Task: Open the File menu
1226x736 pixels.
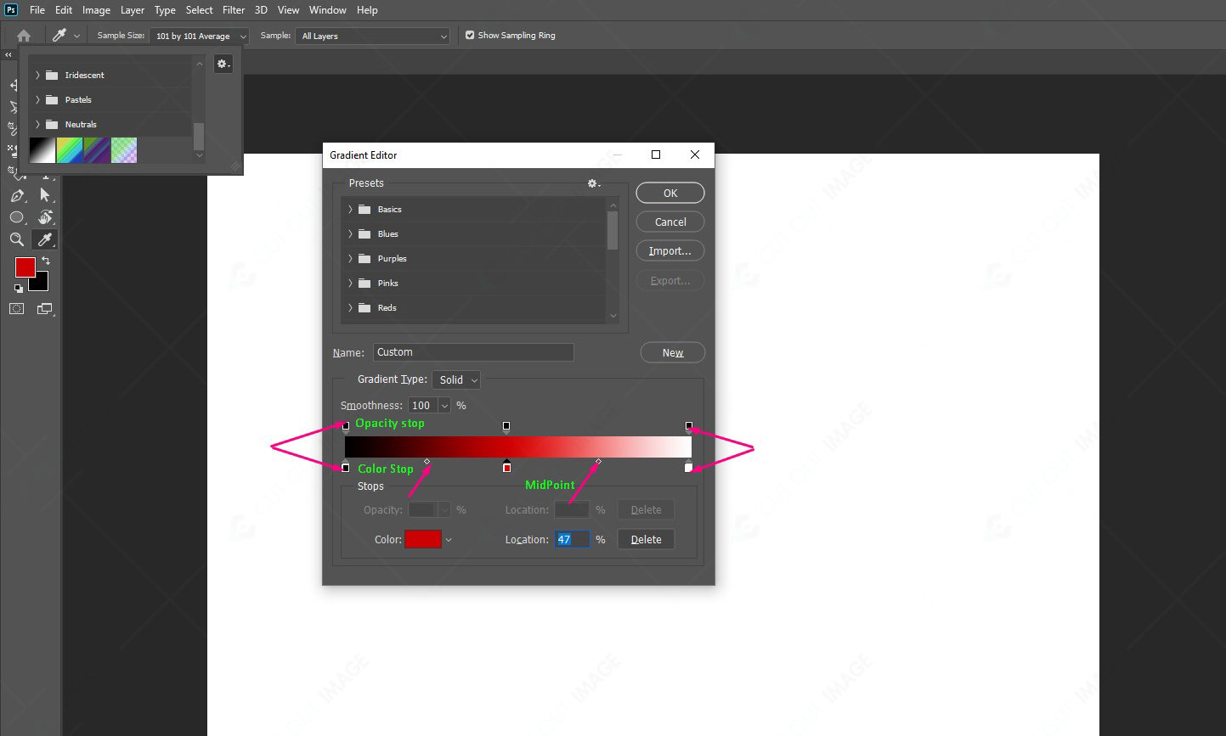Action: coord(37,10)
